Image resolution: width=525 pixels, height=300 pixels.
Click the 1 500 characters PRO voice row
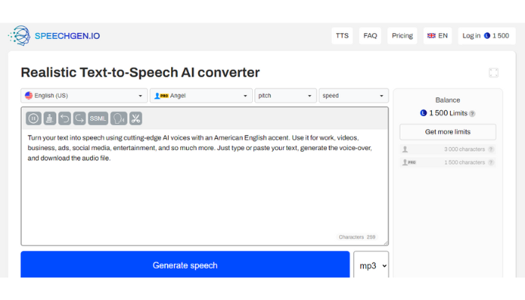coord(448,163)
